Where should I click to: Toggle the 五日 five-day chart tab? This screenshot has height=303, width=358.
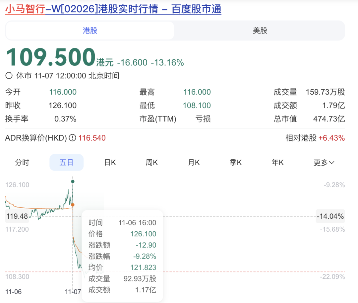click(66, 162)
